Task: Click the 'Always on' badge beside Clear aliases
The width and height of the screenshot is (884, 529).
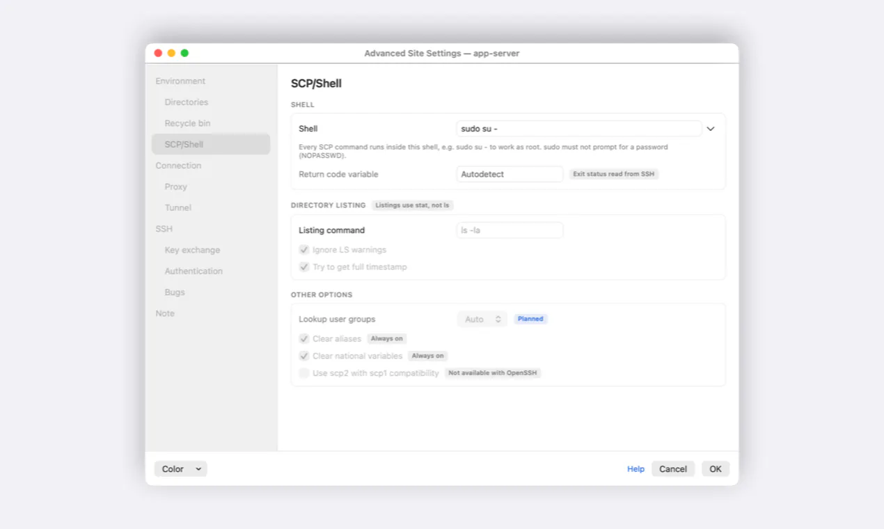Action: click(386, 339)
